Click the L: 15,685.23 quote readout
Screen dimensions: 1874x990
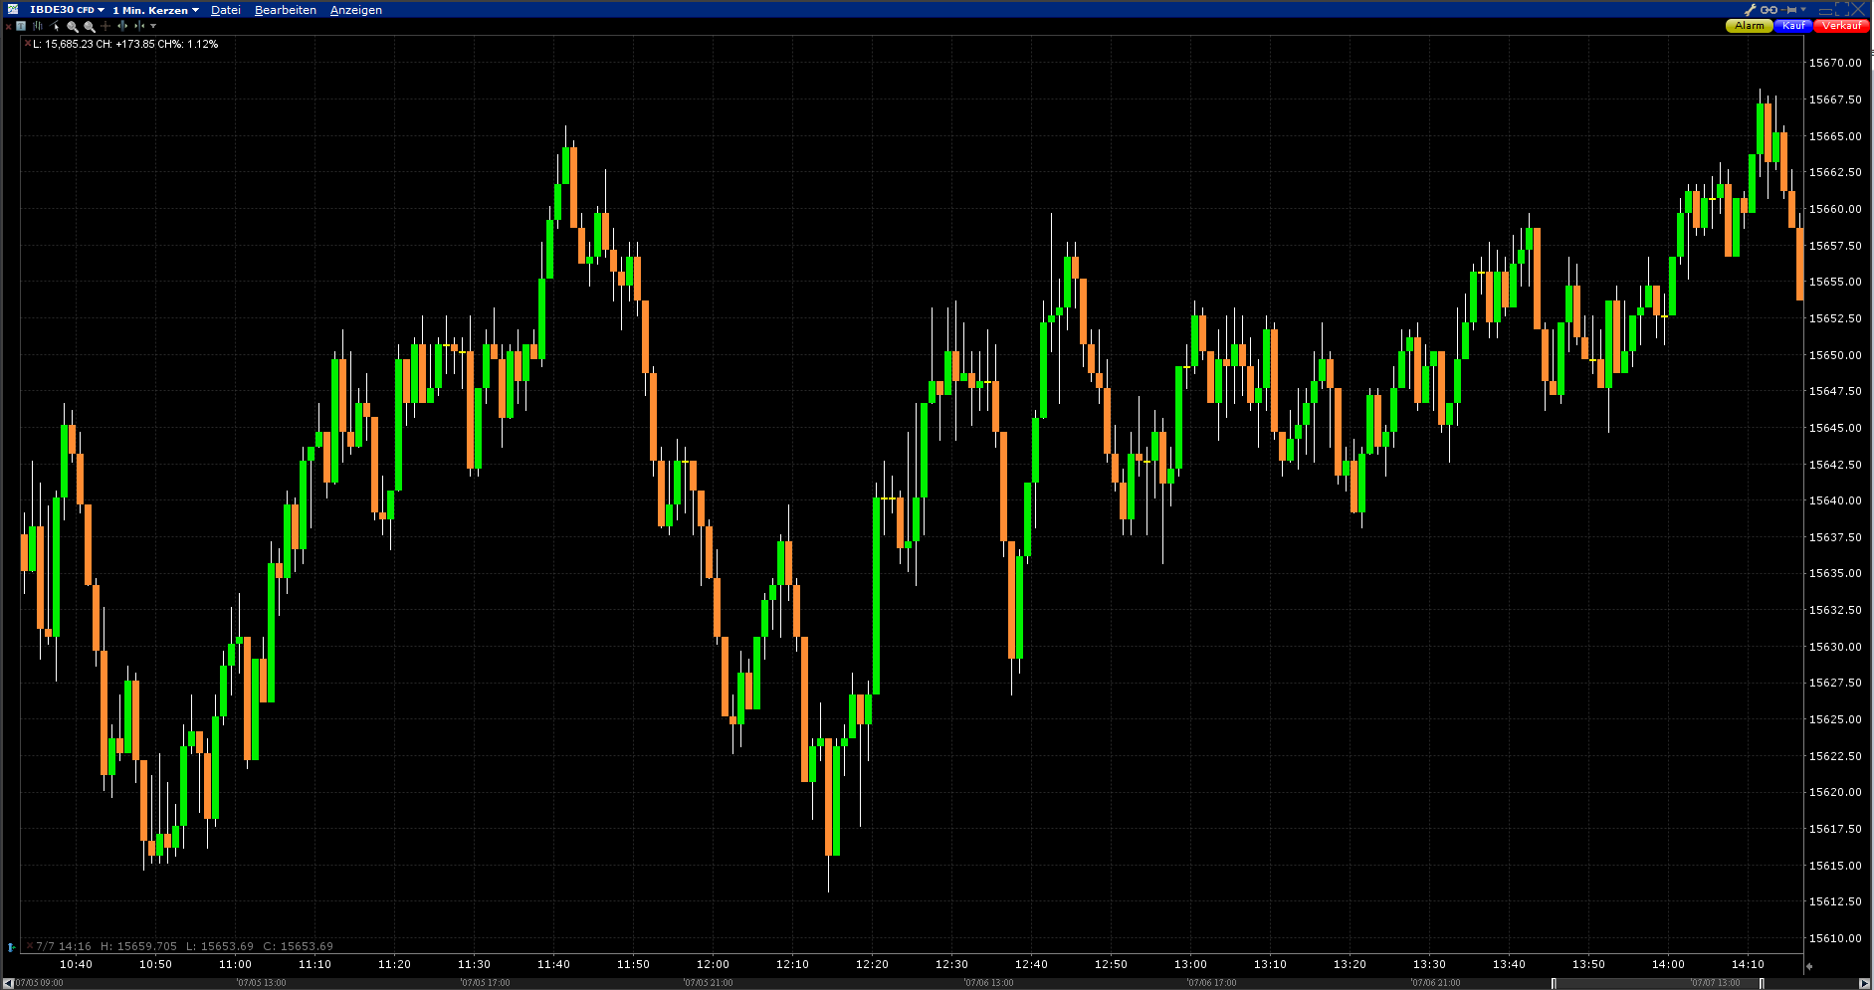(63, 44)
